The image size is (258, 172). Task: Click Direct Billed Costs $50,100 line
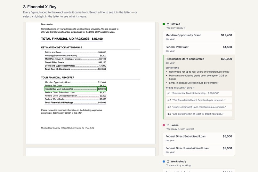[x=76, y=62]
